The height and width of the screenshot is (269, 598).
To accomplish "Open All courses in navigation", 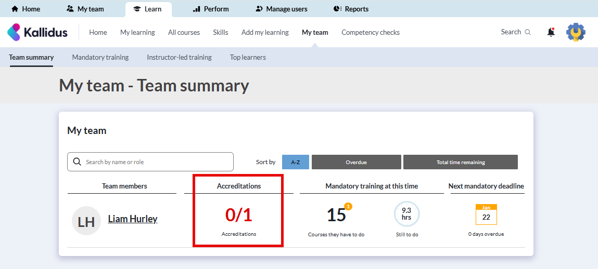I will click(184, 32).
